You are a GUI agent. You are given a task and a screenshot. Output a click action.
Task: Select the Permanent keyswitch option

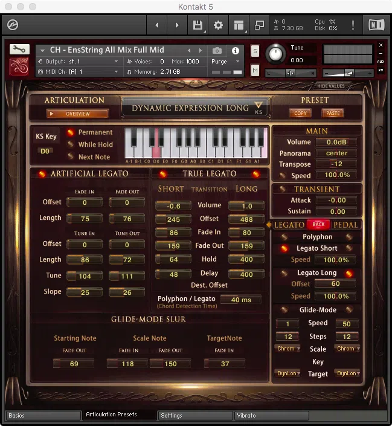point(71,132)
